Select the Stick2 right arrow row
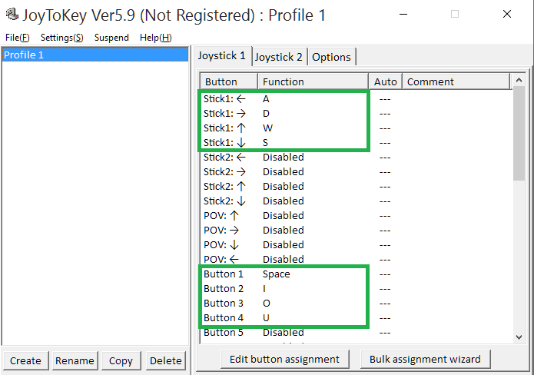This screenshot has height=375, width=534. click(x=356, y=172)
